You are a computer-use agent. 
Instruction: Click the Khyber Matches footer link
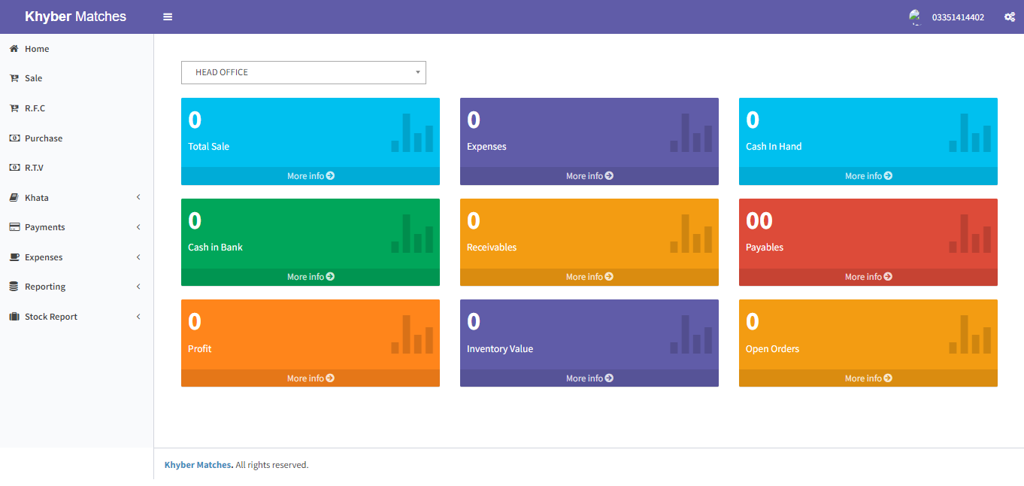point(198,465)
